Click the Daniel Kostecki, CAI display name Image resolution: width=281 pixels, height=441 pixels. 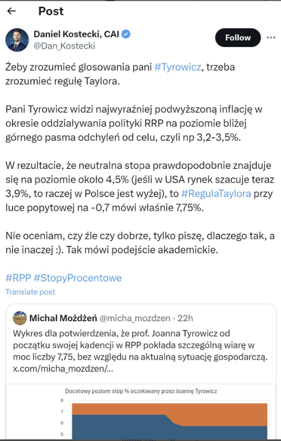click(77, 34)
